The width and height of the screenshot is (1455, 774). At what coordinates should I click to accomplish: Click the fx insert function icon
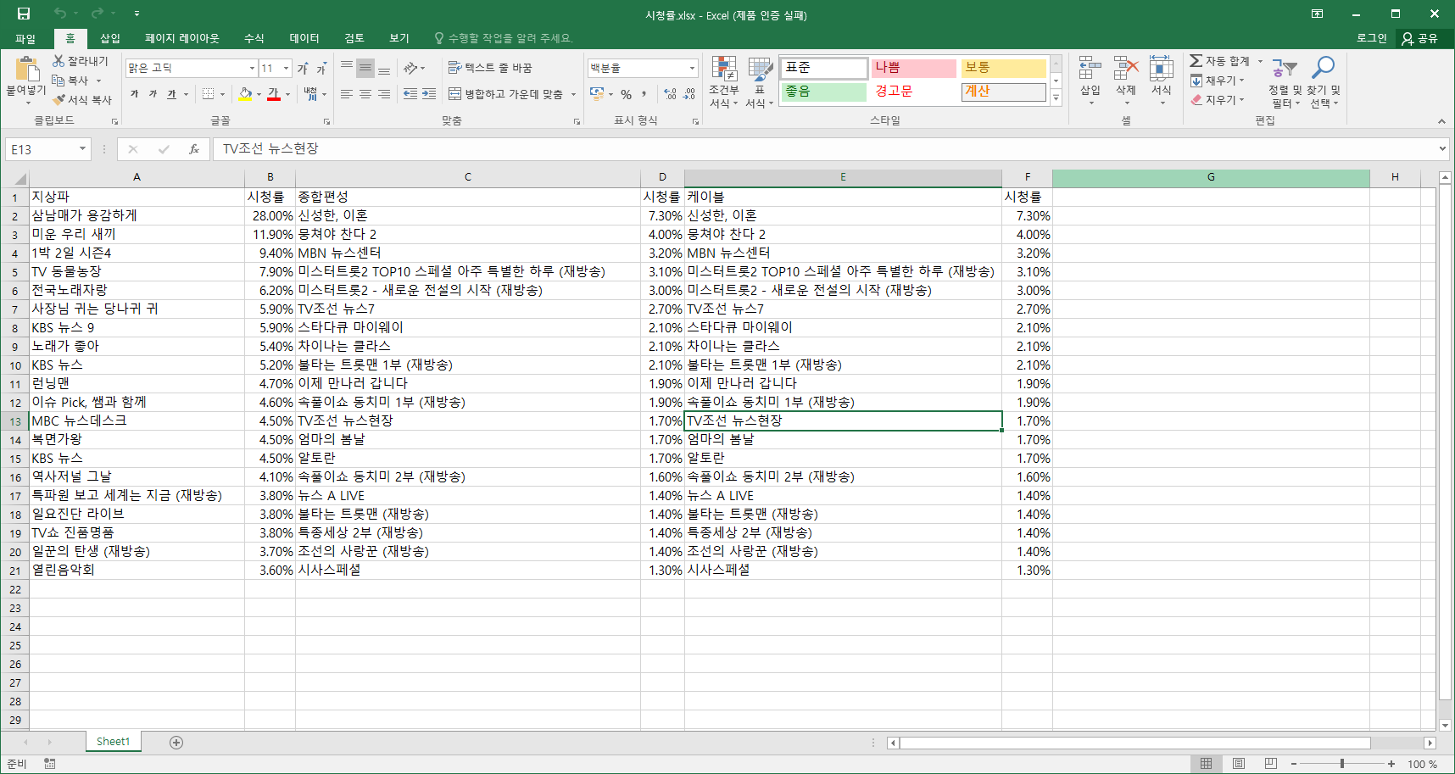click(x=194, y=149)
